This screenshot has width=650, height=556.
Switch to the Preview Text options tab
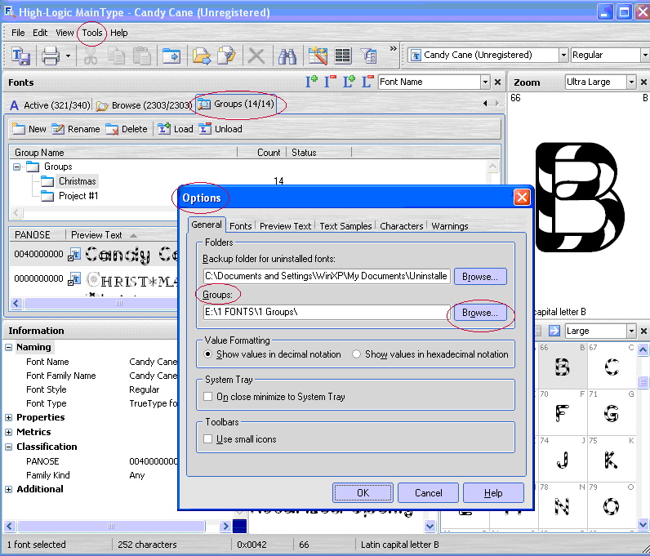point(285,226)
